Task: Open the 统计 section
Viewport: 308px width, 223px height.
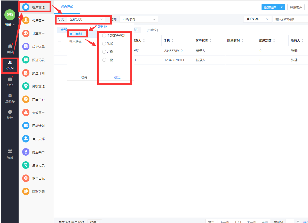Action: tap(10, 115)
